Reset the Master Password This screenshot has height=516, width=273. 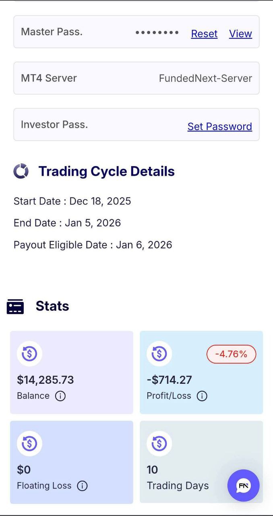[x=204, y=34]
